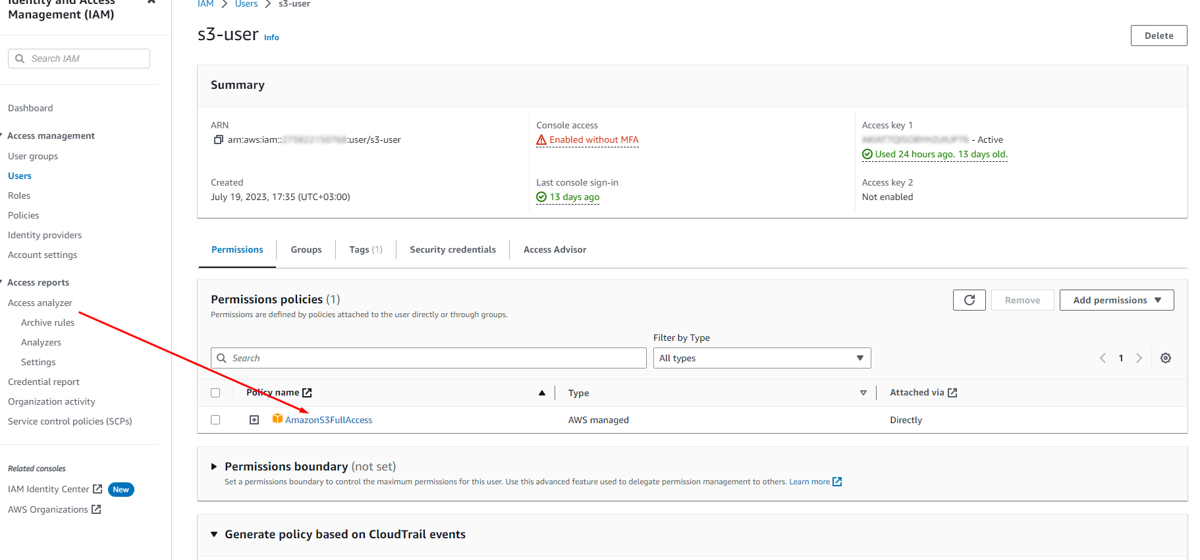Open Account settings in the sidebar

pos(42,255)
